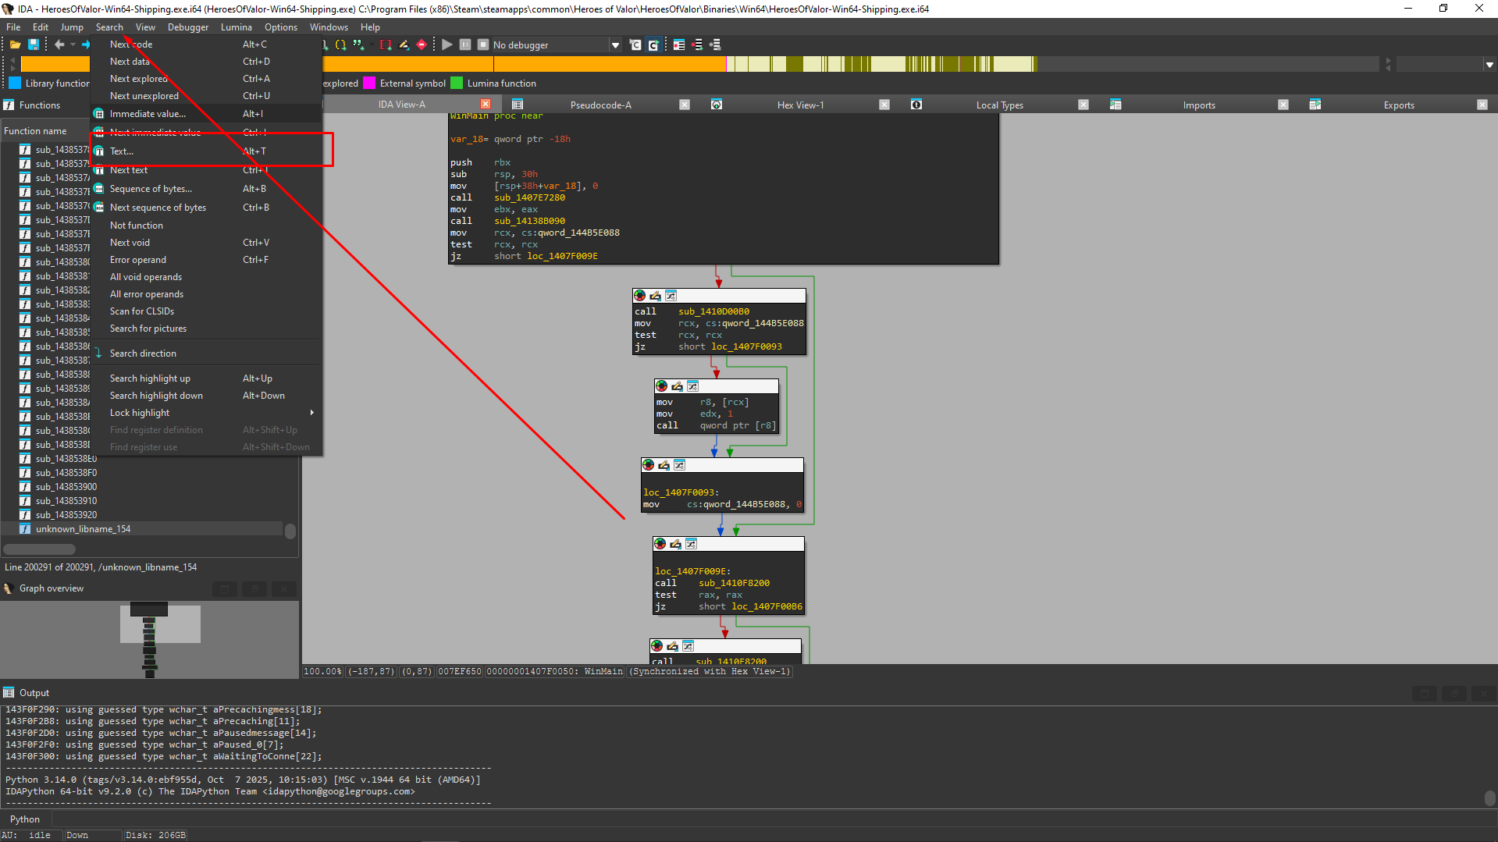
Task: Close the IDA View-A tab
Action: point(486,105)
